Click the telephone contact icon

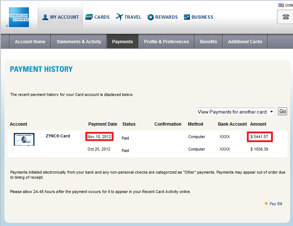[x=285, y=17]
